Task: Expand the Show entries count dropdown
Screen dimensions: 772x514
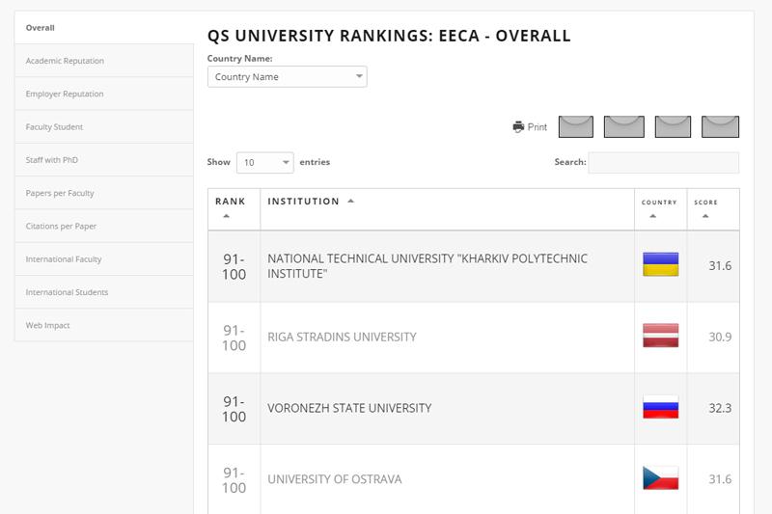Action: [x=266, y=163]
